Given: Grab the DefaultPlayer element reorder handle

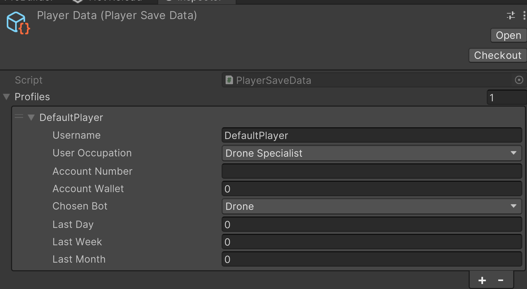Looking at the screenshot, I should point(19,117).
